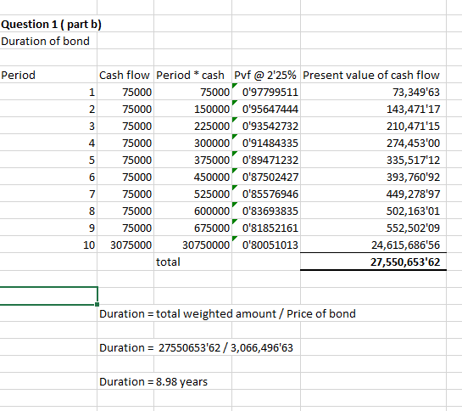Image resolution: width=462 pixels, height=411 pixels.
Task: Select the cell with value 0'83693835
Action: 266,211
